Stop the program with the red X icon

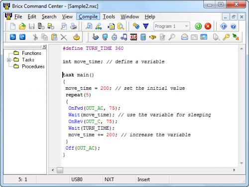click(x=208, y=26)
